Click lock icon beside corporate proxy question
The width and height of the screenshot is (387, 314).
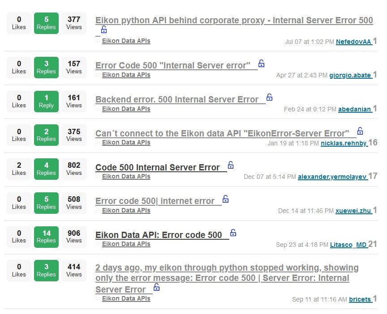[104, 30]
